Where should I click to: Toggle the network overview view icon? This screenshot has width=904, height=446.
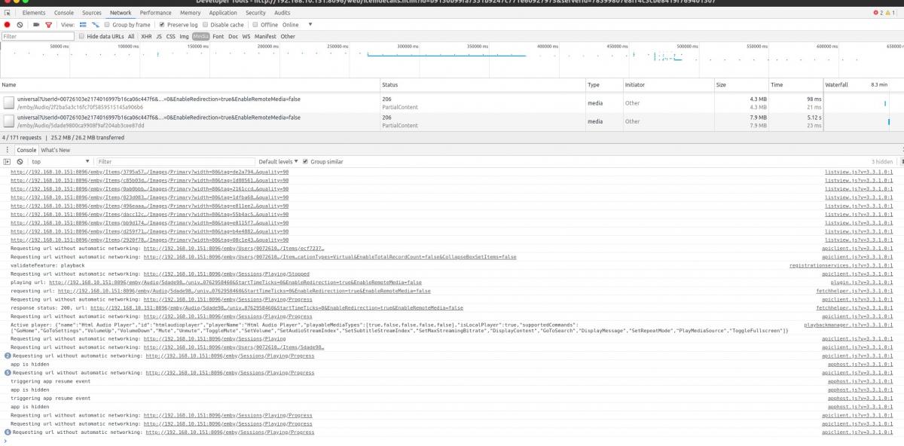click(96, 25)
